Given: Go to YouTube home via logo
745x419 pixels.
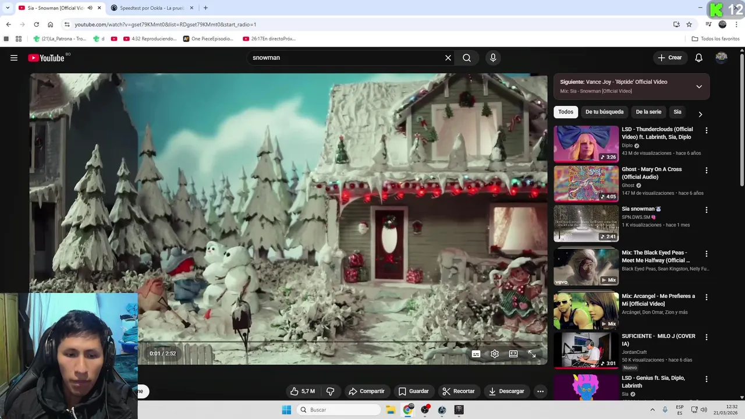Looking at the screenshot, I should [x=46, y=58].
